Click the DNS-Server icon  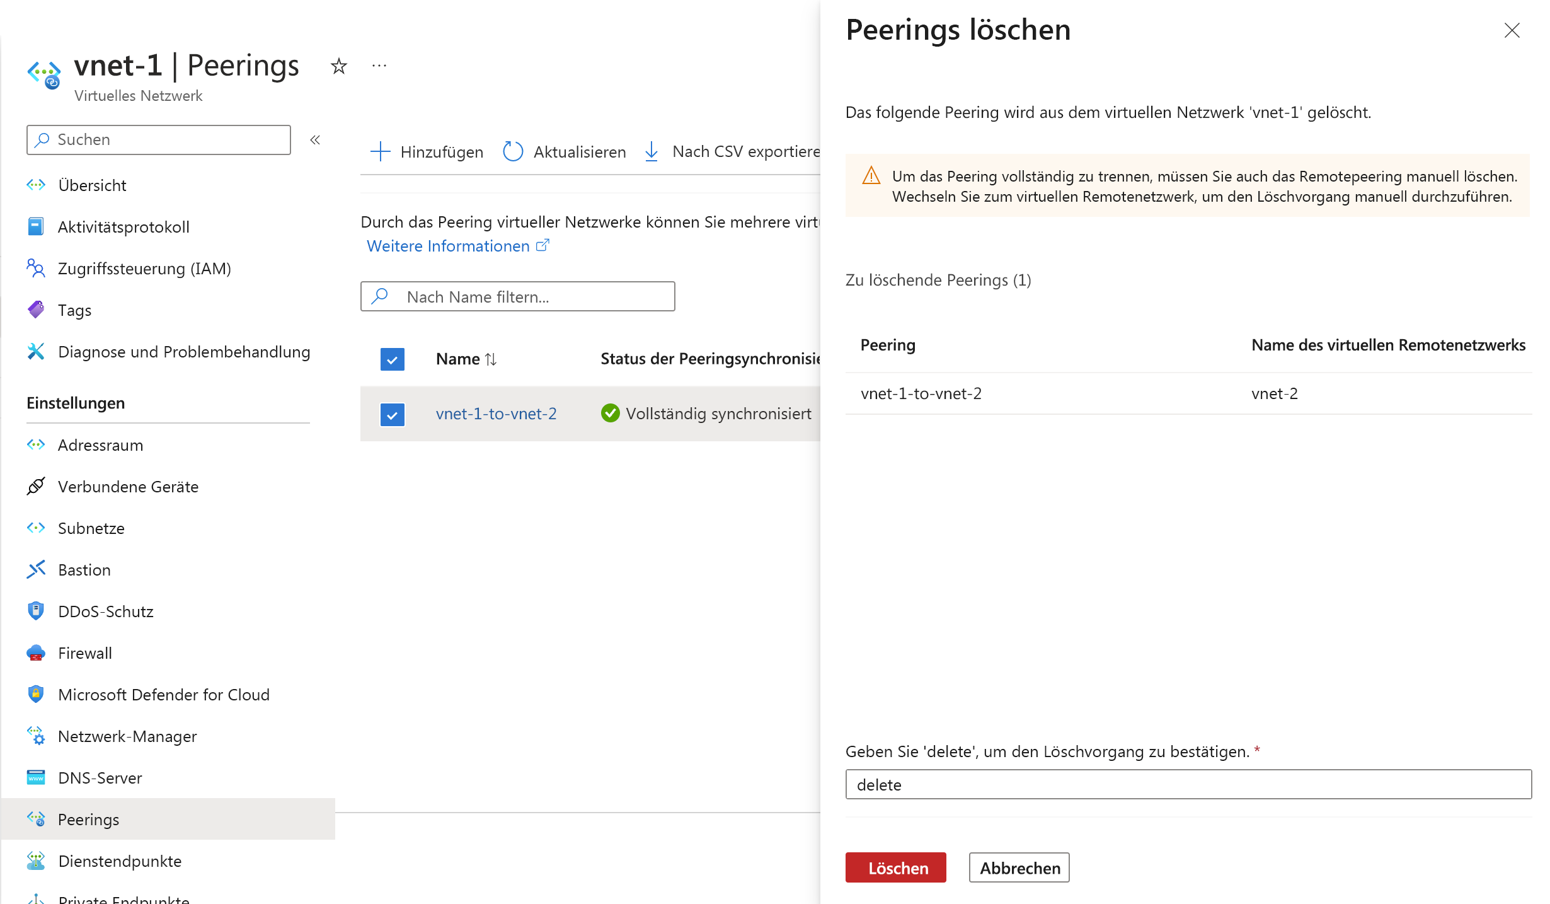point(36,778)
